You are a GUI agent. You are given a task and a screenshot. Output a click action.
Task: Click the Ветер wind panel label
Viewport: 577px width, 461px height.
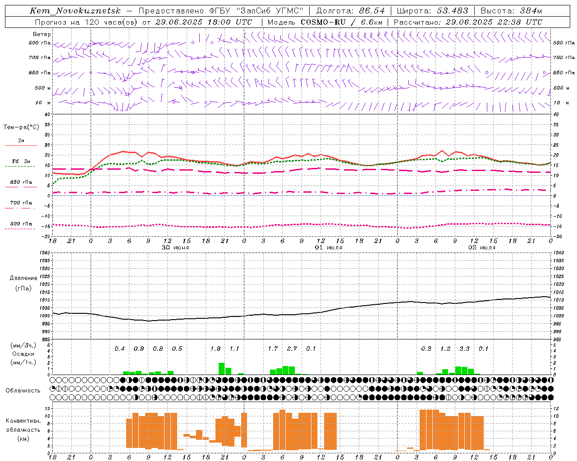[x=42, y=34]
